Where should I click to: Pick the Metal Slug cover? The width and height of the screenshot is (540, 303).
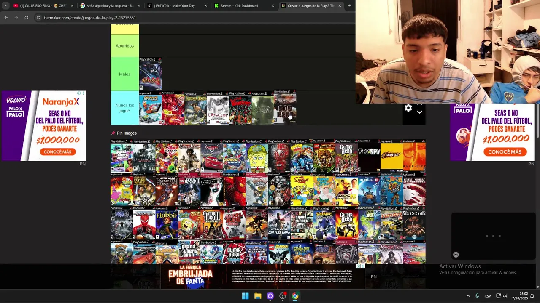[234, 223]
